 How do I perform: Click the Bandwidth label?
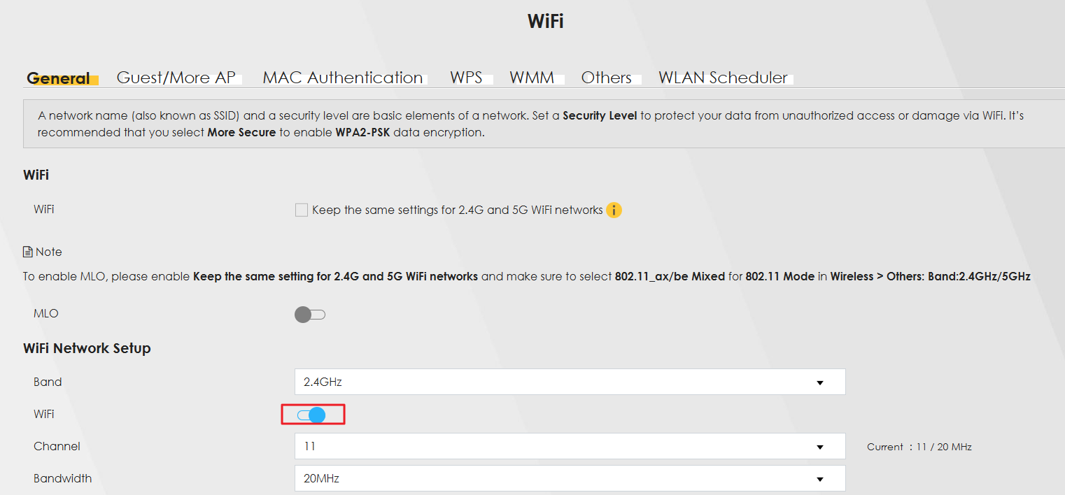click(63, 478)
